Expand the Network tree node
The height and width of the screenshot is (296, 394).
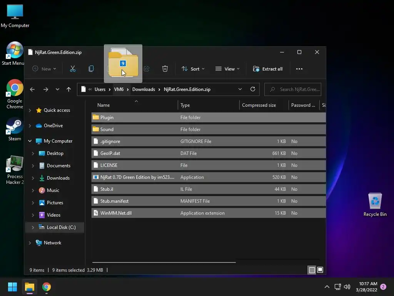(30, 243)
